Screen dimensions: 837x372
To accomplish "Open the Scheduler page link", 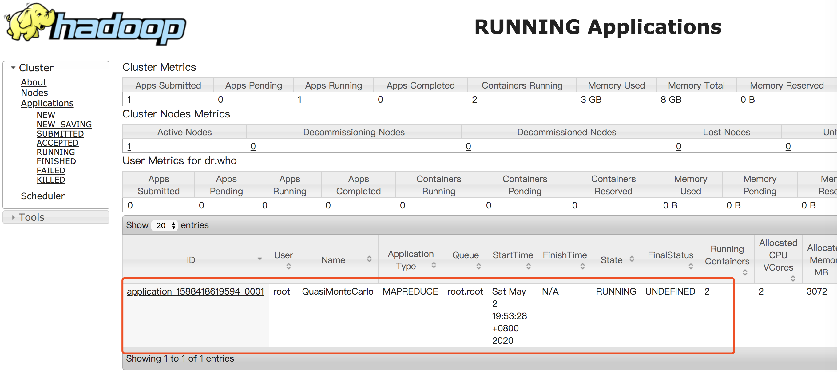I will click(42, 196).
